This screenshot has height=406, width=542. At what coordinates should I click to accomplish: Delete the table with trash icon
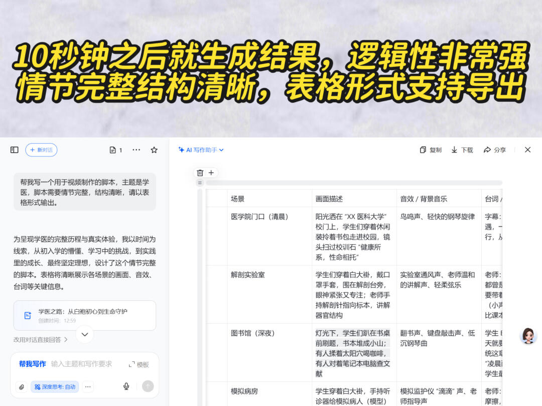[x=200, y=172]
